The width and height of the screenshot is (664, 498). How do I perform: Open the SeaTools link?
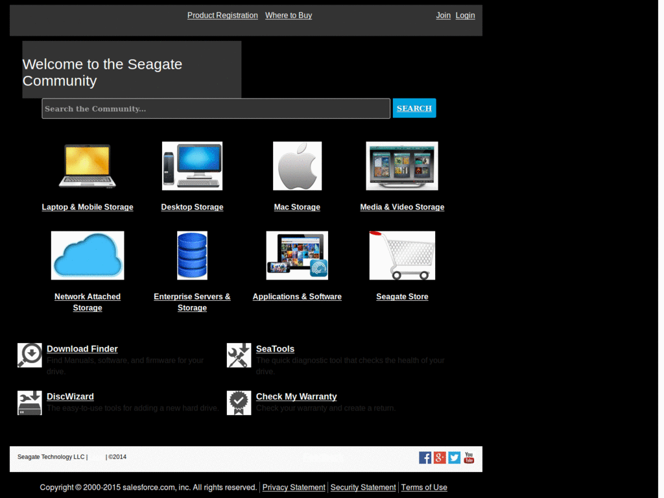(x=275, y=349)
